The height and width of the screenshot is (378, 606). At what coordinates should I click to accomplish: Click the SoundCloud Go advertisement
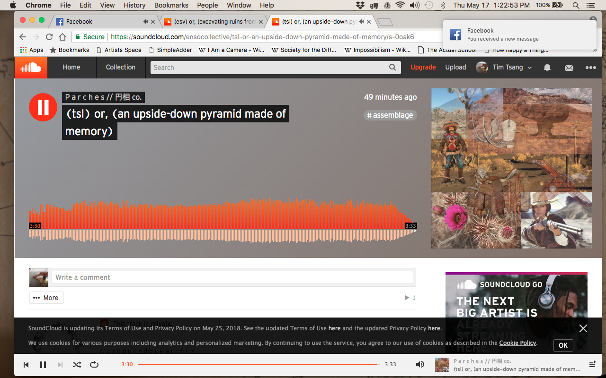click(x=517, y=312)
